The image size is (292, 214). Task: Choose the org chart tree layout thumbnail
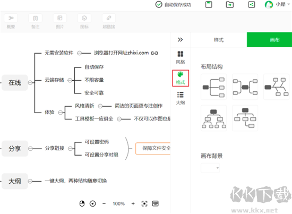click(213, 118)
